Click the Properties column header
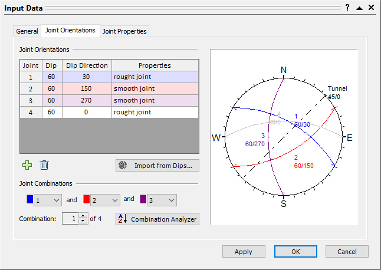Viewport: 381px width, 270px height. click(x=155, y=65)
